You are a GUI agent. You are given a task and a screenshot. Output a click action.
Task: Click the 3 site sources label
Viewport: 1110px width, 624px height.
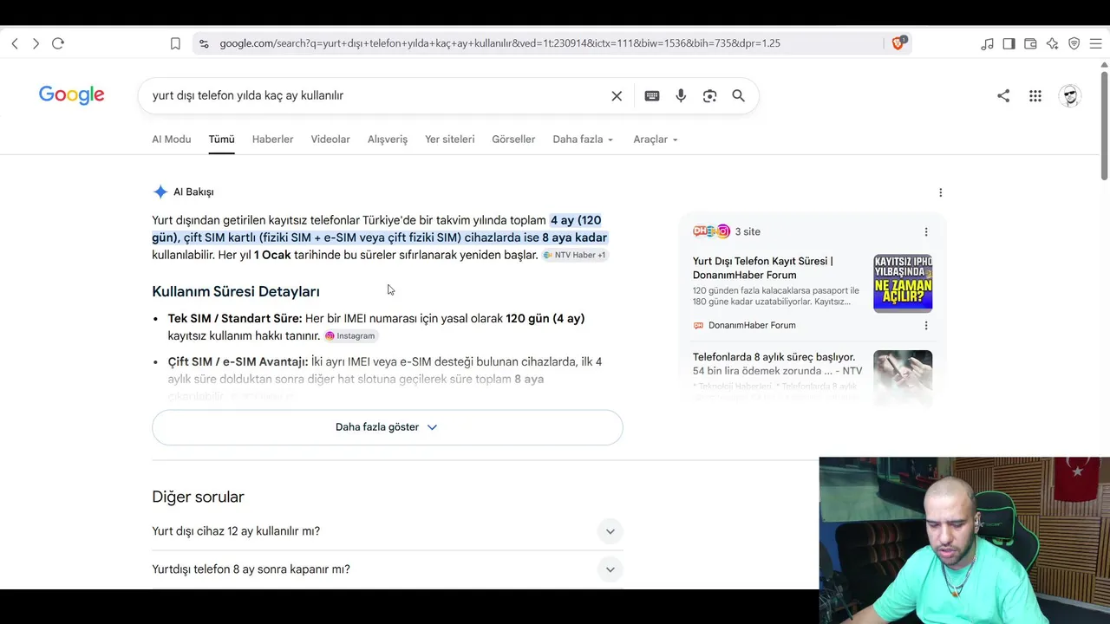pos(748,231)
